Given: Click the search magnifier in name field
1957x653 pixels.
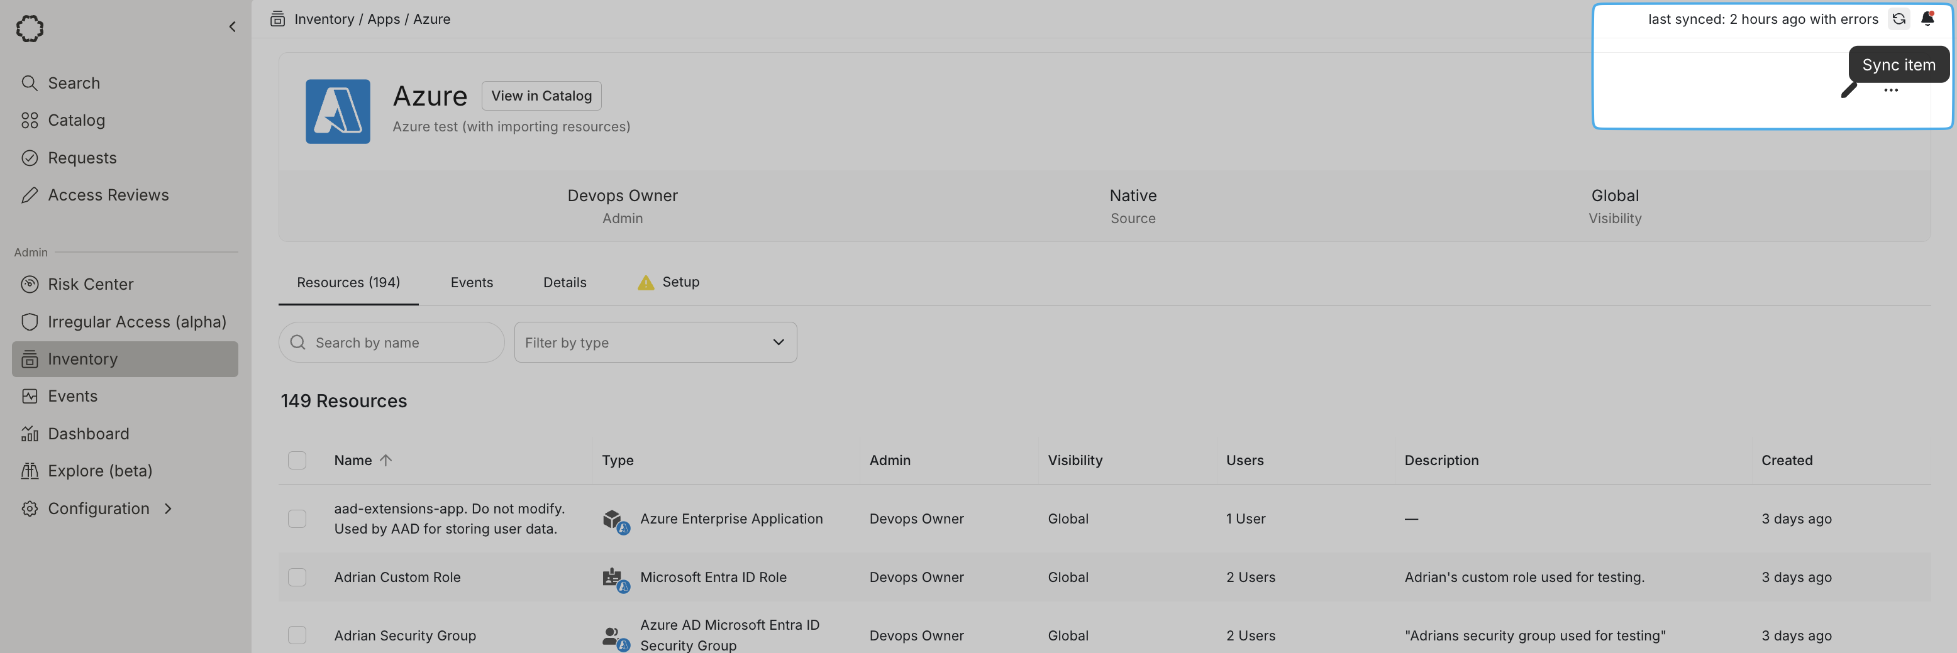Looking at the screenshot, I should pos(298,343).
